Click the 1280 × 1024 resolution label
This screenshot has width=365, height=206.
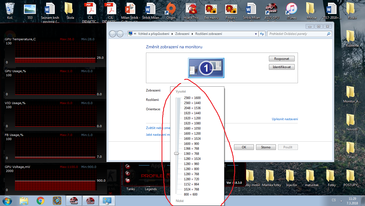pyautogui.click(x=192, y=159)
